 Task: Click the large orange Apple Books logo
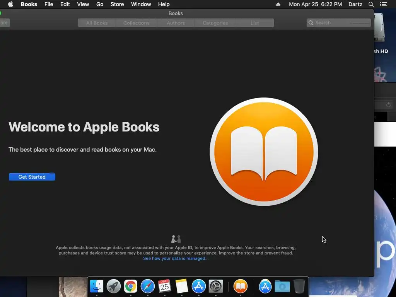(x=264, y=152)
